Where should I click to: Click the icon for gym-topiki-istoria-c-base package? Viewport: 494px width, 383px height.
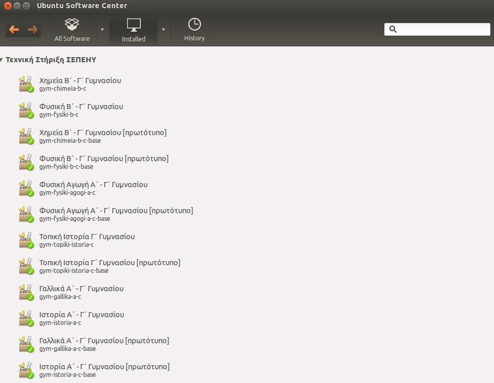tap(26, 266)
